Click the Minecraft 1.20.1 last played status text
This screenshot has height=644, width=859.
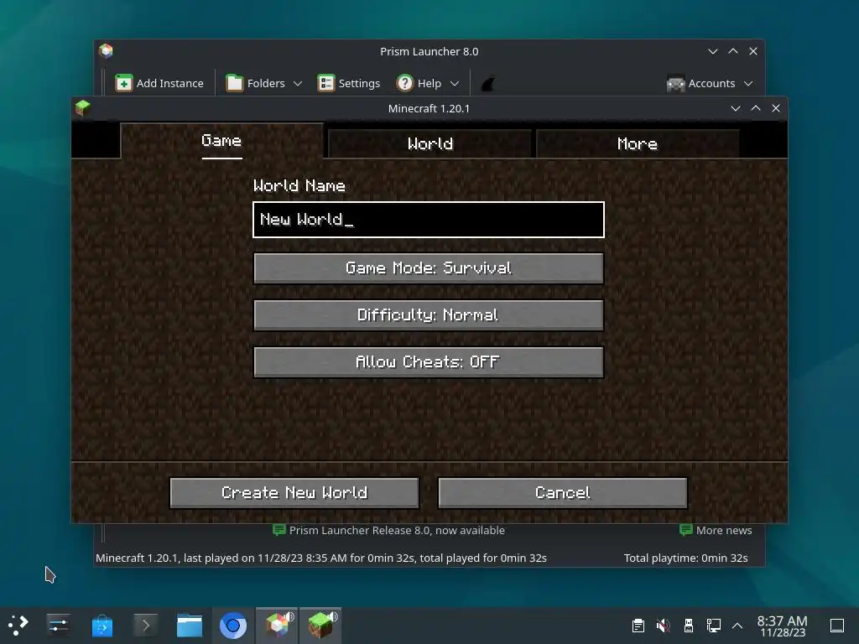coord(321,558)
